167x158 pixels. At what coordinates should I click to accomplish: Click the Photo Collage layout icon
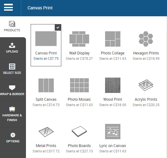click(x=113, y=39)
